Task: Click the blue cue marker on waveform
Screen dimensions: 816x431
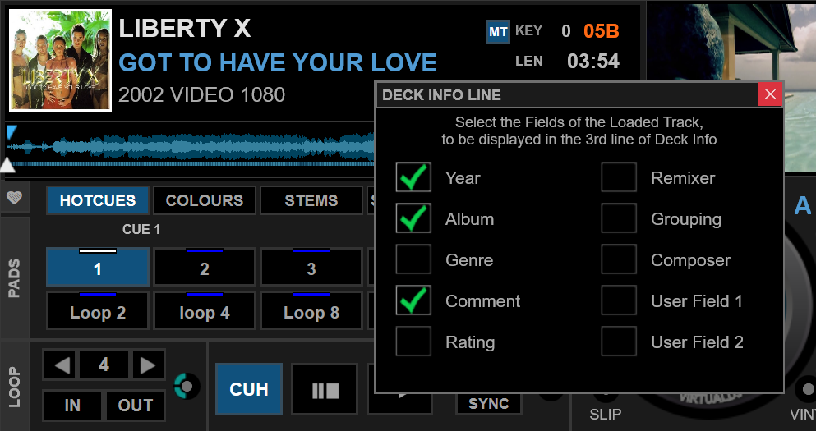Action: tap(11, 132)
